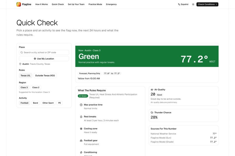Viewport: 235px width, 156px height.
Task: Click the National Weather Service source row
Action: click(184, 134)
